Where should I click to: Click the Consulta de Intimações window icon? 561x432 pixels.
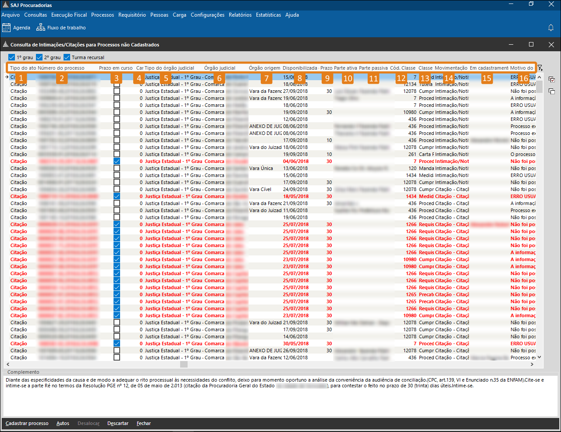(x=6, y=45)
